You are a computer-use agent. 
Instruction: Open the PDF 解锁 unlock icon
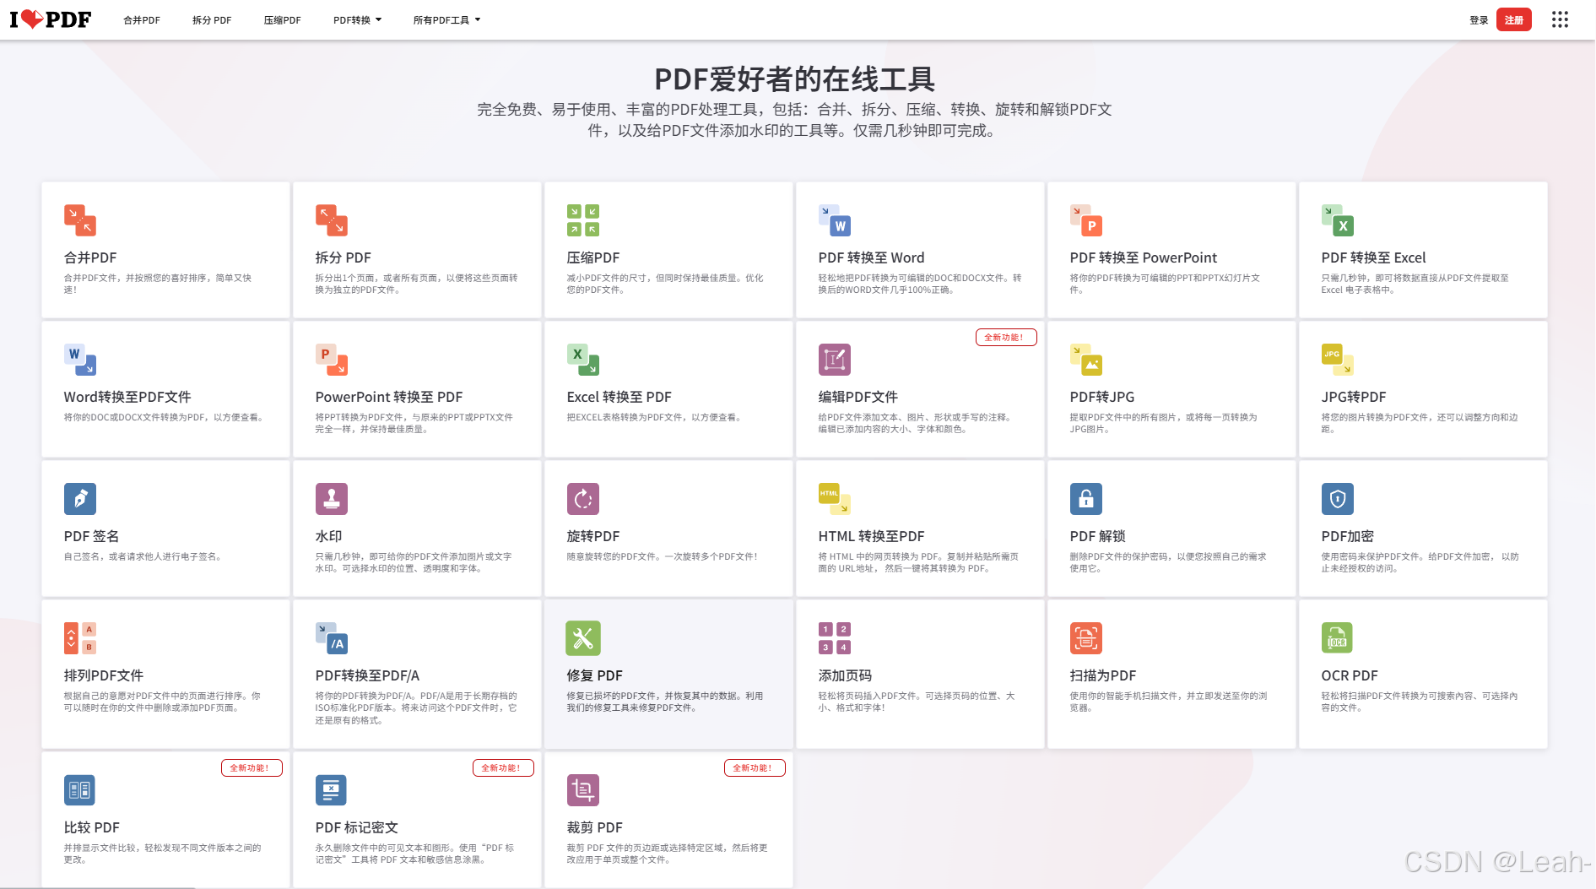pyautogui.click(x=1086, y=499)
